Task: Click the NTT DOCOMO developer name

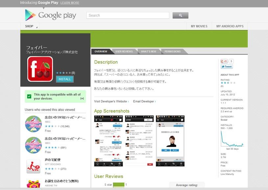Action: [x=53, y=164]
